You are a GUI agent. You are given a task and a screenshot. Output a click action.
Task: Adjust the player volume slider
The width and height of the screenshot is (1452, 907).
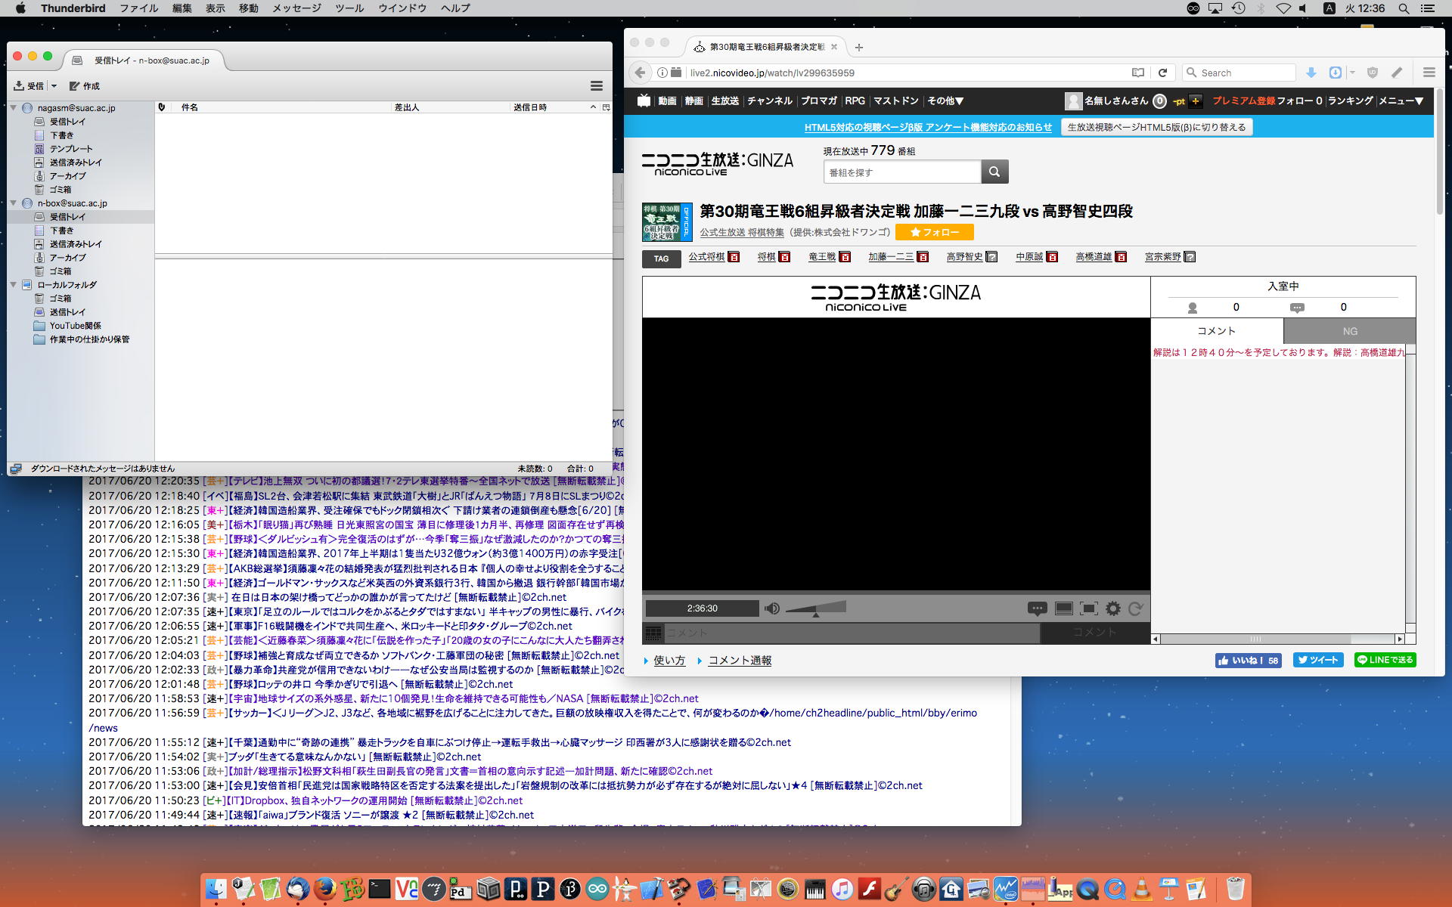tap(816, 608)
